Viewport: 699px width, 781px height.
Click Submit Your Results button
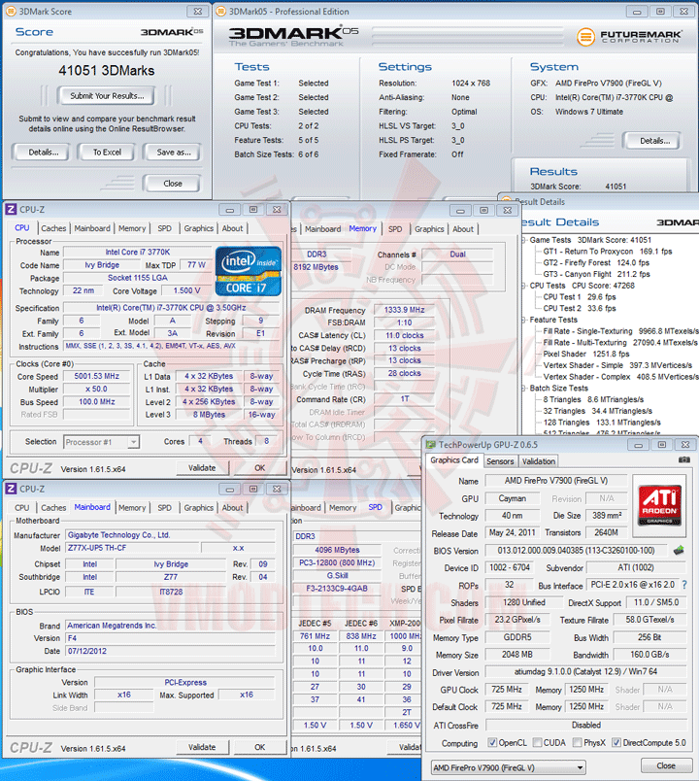(x=107, y=95)
